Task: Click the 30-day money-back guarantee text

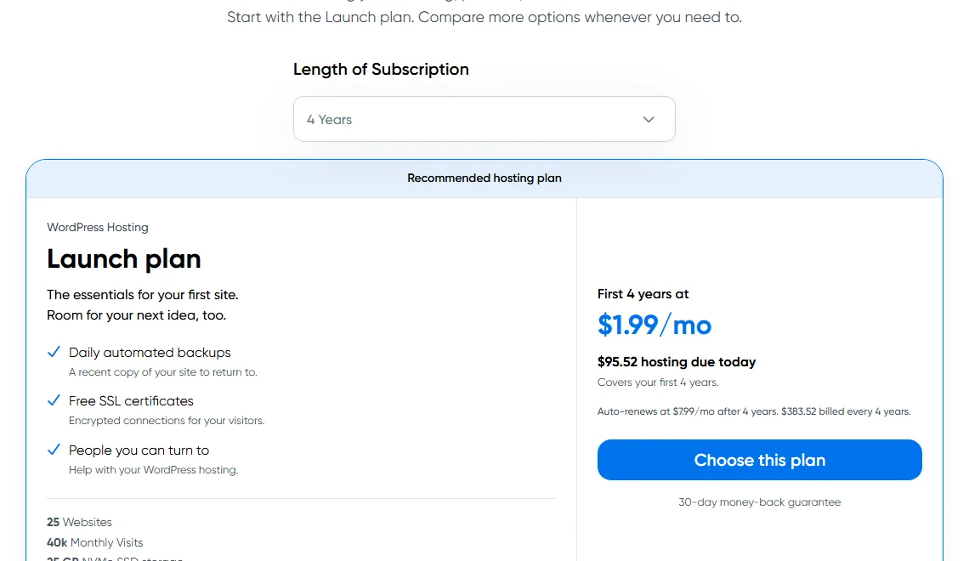Action: point(760,502)
